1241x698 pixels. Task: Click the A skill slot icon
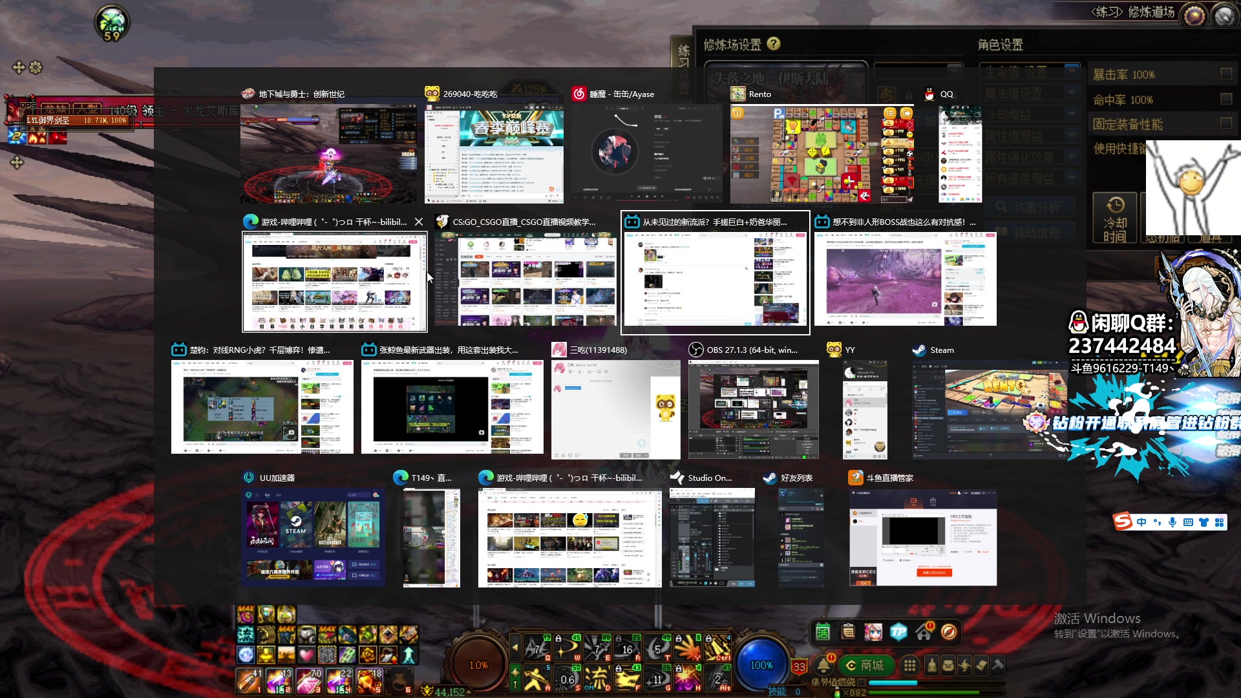click(536, 678)
